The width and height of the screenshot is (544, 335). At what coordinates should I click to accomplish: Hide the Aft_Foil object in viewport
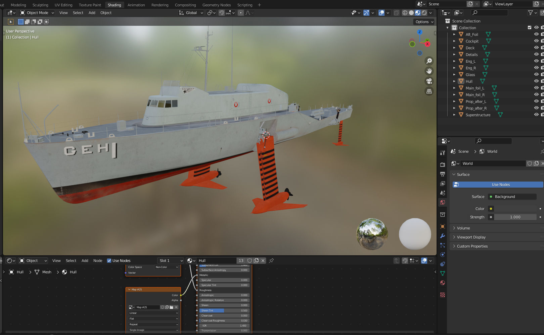pos(536,34)
